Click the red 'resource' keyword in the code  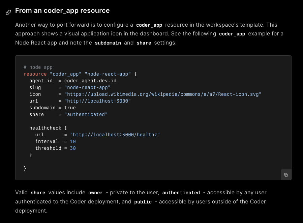click(35, 74)
